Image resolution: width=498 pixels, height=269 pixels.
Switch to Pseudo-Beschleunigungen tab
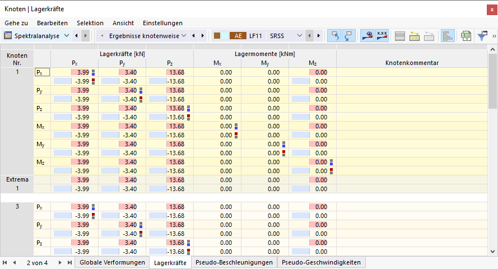pos(234,262)
